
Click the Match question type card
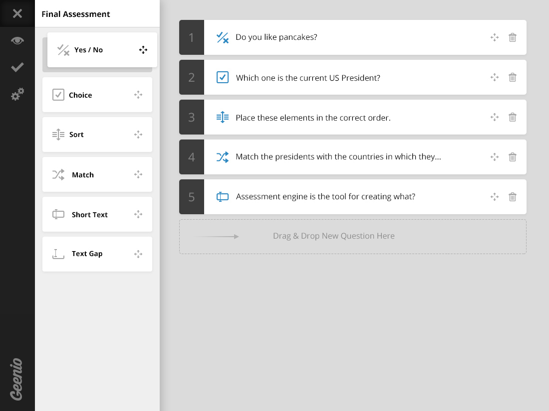point(97,174)
